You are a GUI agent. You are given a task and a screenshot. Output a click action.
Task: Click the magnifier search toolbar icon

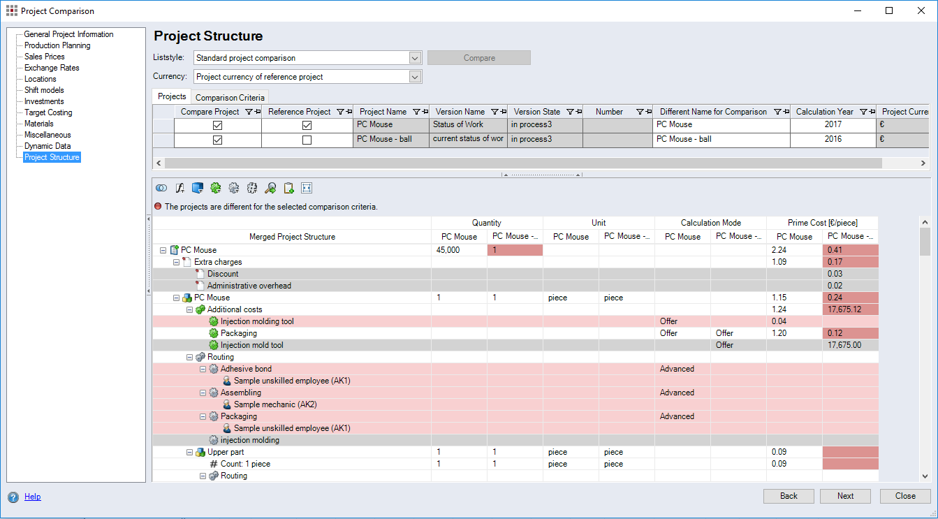pyautogui.click(x=270, y=188)
